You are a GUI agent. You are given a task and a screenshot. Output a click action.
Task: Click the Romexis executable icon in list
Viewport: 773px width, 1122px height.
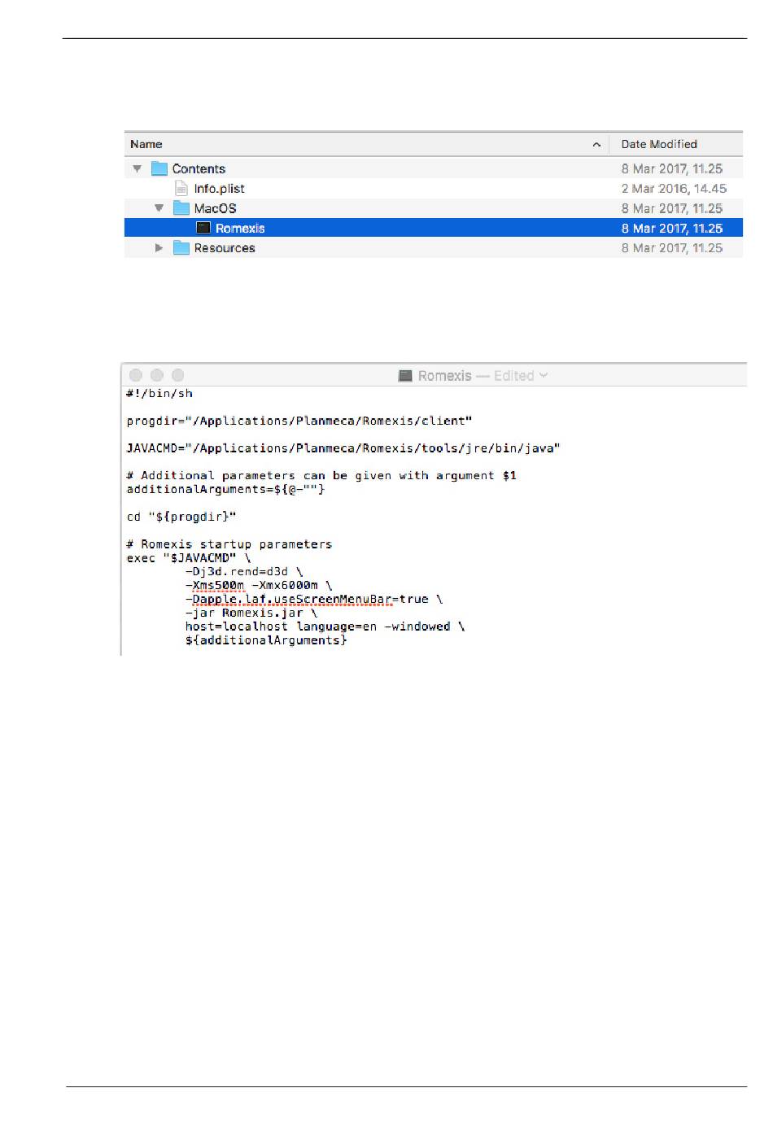click(203, 229)
